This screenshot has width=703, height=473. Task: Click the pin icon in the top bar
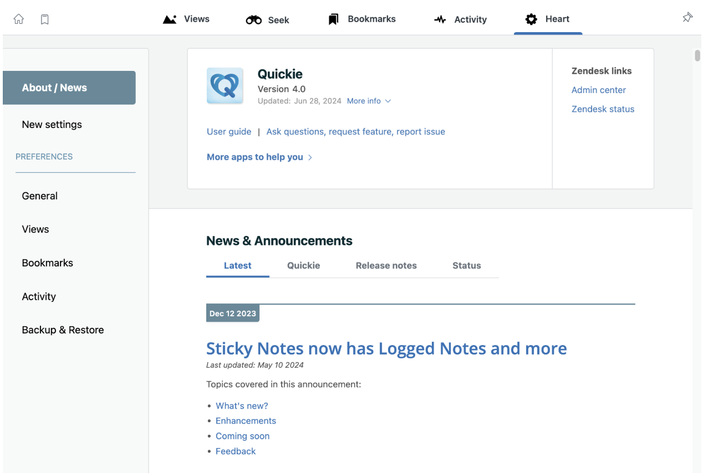pos(687,18)
